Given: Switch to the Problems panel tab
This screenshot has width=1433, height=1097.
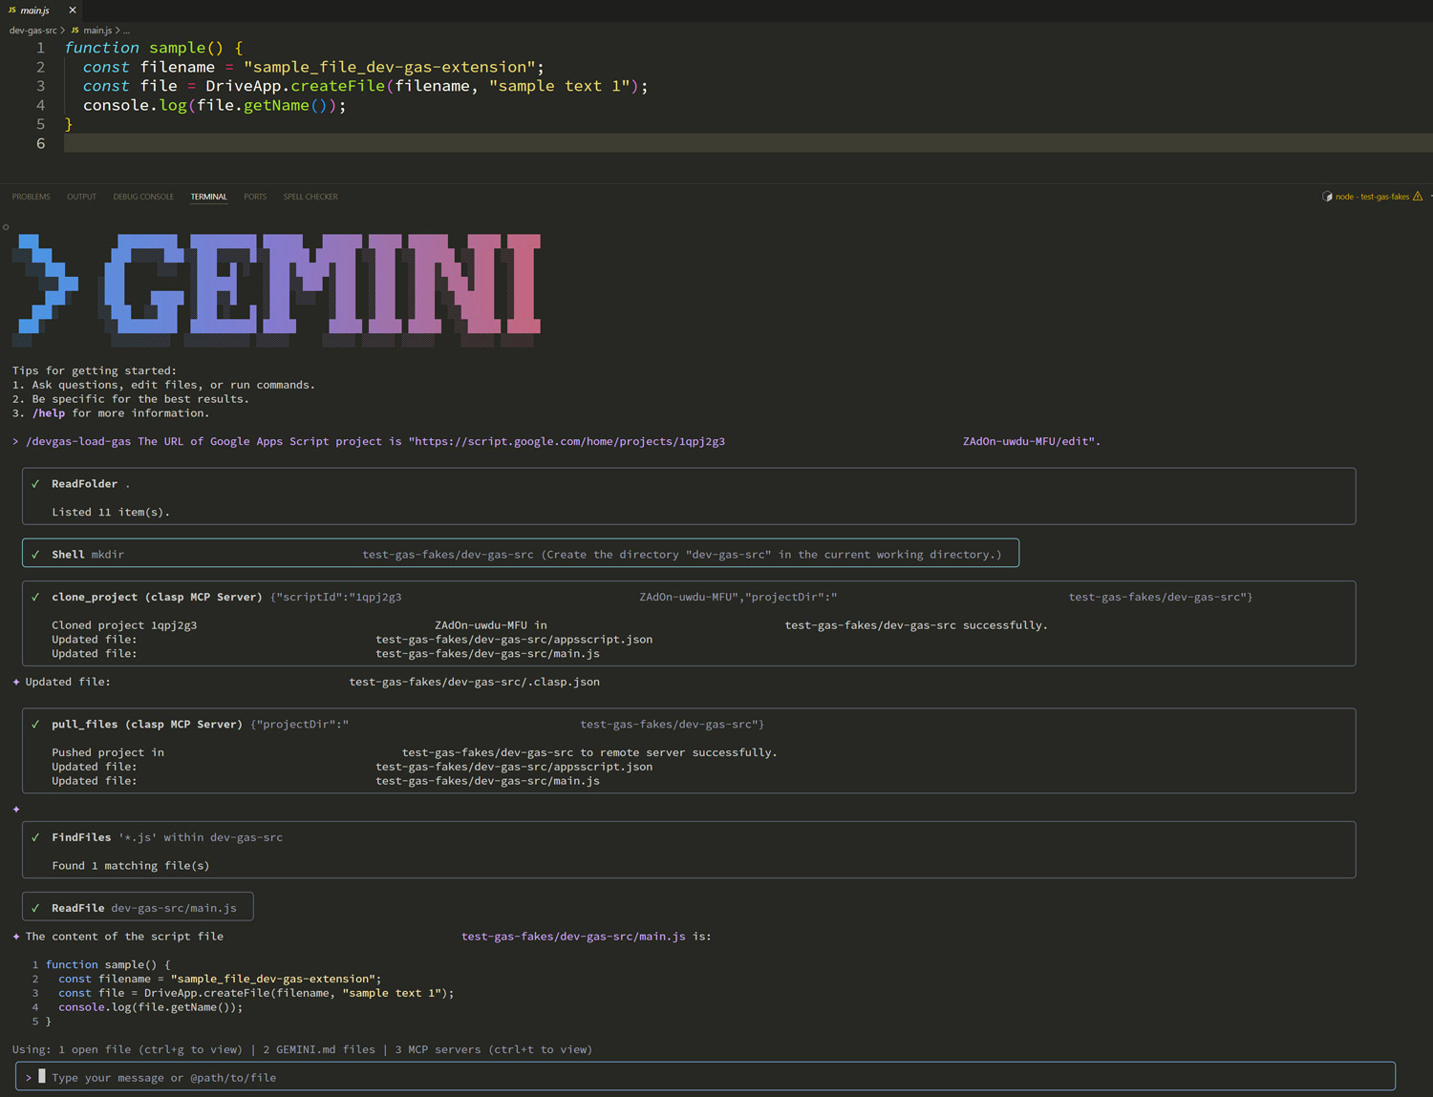Looking at the screenshot, I should click(x=31, y=197).
